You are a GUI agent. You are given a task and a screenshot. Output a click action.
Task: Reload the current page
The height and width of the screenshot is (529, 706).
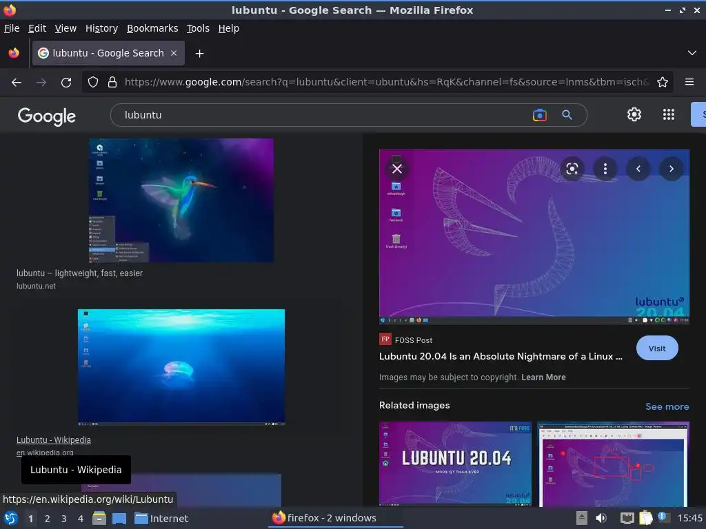(66, 83)
